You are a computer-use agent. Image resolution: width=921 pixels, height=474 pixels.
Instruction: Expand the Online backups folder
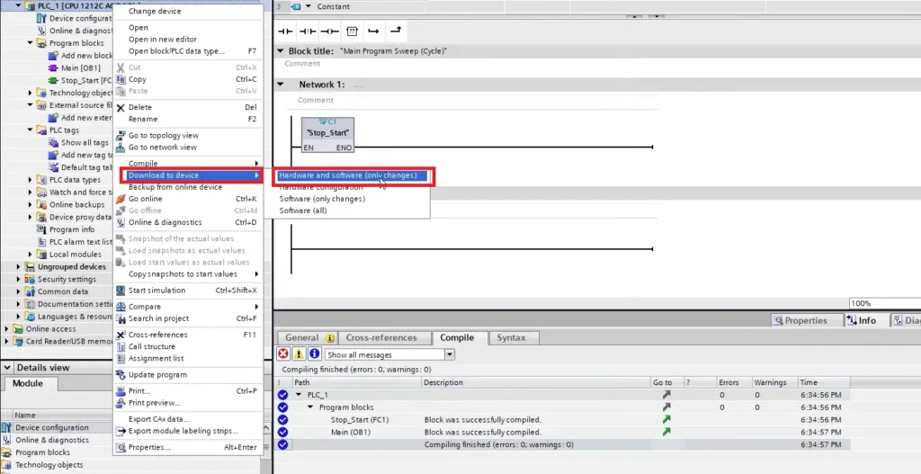click(30, 204)
